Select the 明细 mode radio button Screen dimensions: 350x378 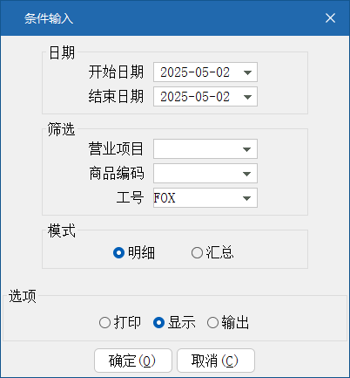118,252
